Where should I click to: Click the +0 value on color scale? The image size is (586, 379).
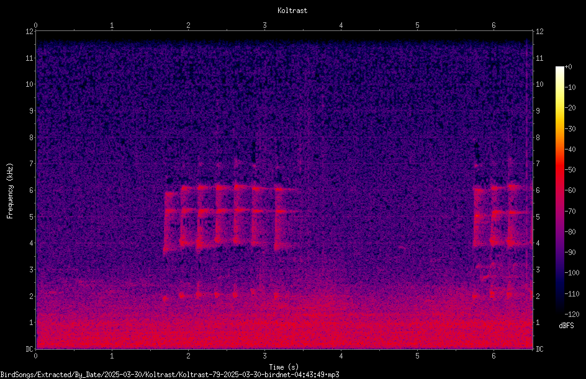click(569, 67)
